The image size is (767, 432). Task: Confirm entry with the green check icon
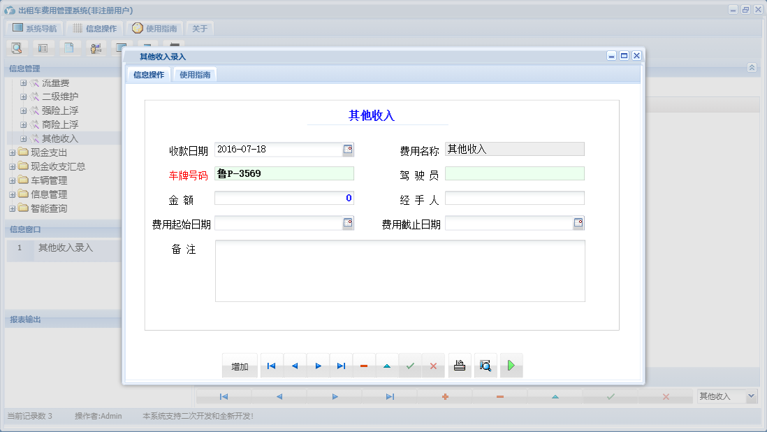point(410,365)
